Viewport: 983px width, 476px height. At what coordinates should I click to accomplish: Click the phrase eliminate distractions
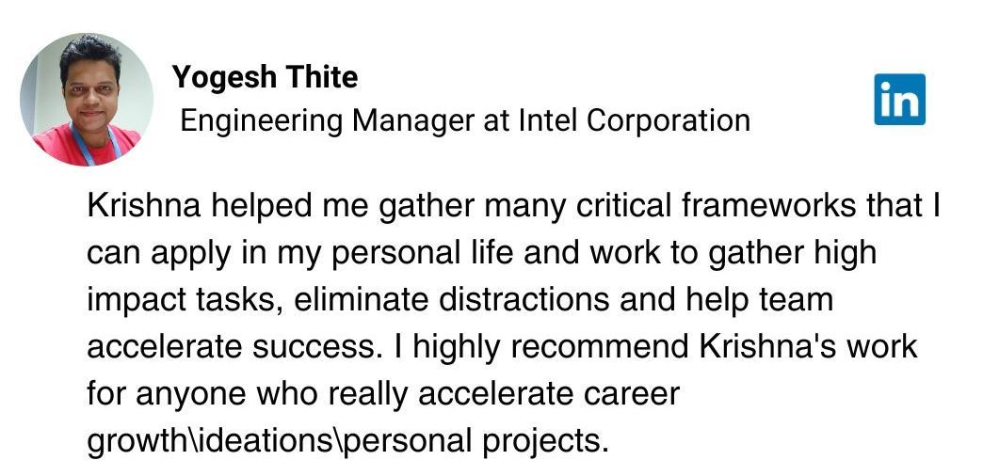point(451,300)
